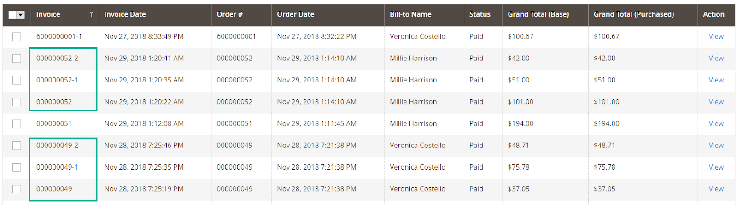Check the row for invoice 000000052-2
Image resolution: width=737 pixels, height=205 pixels.
point(17,59)
